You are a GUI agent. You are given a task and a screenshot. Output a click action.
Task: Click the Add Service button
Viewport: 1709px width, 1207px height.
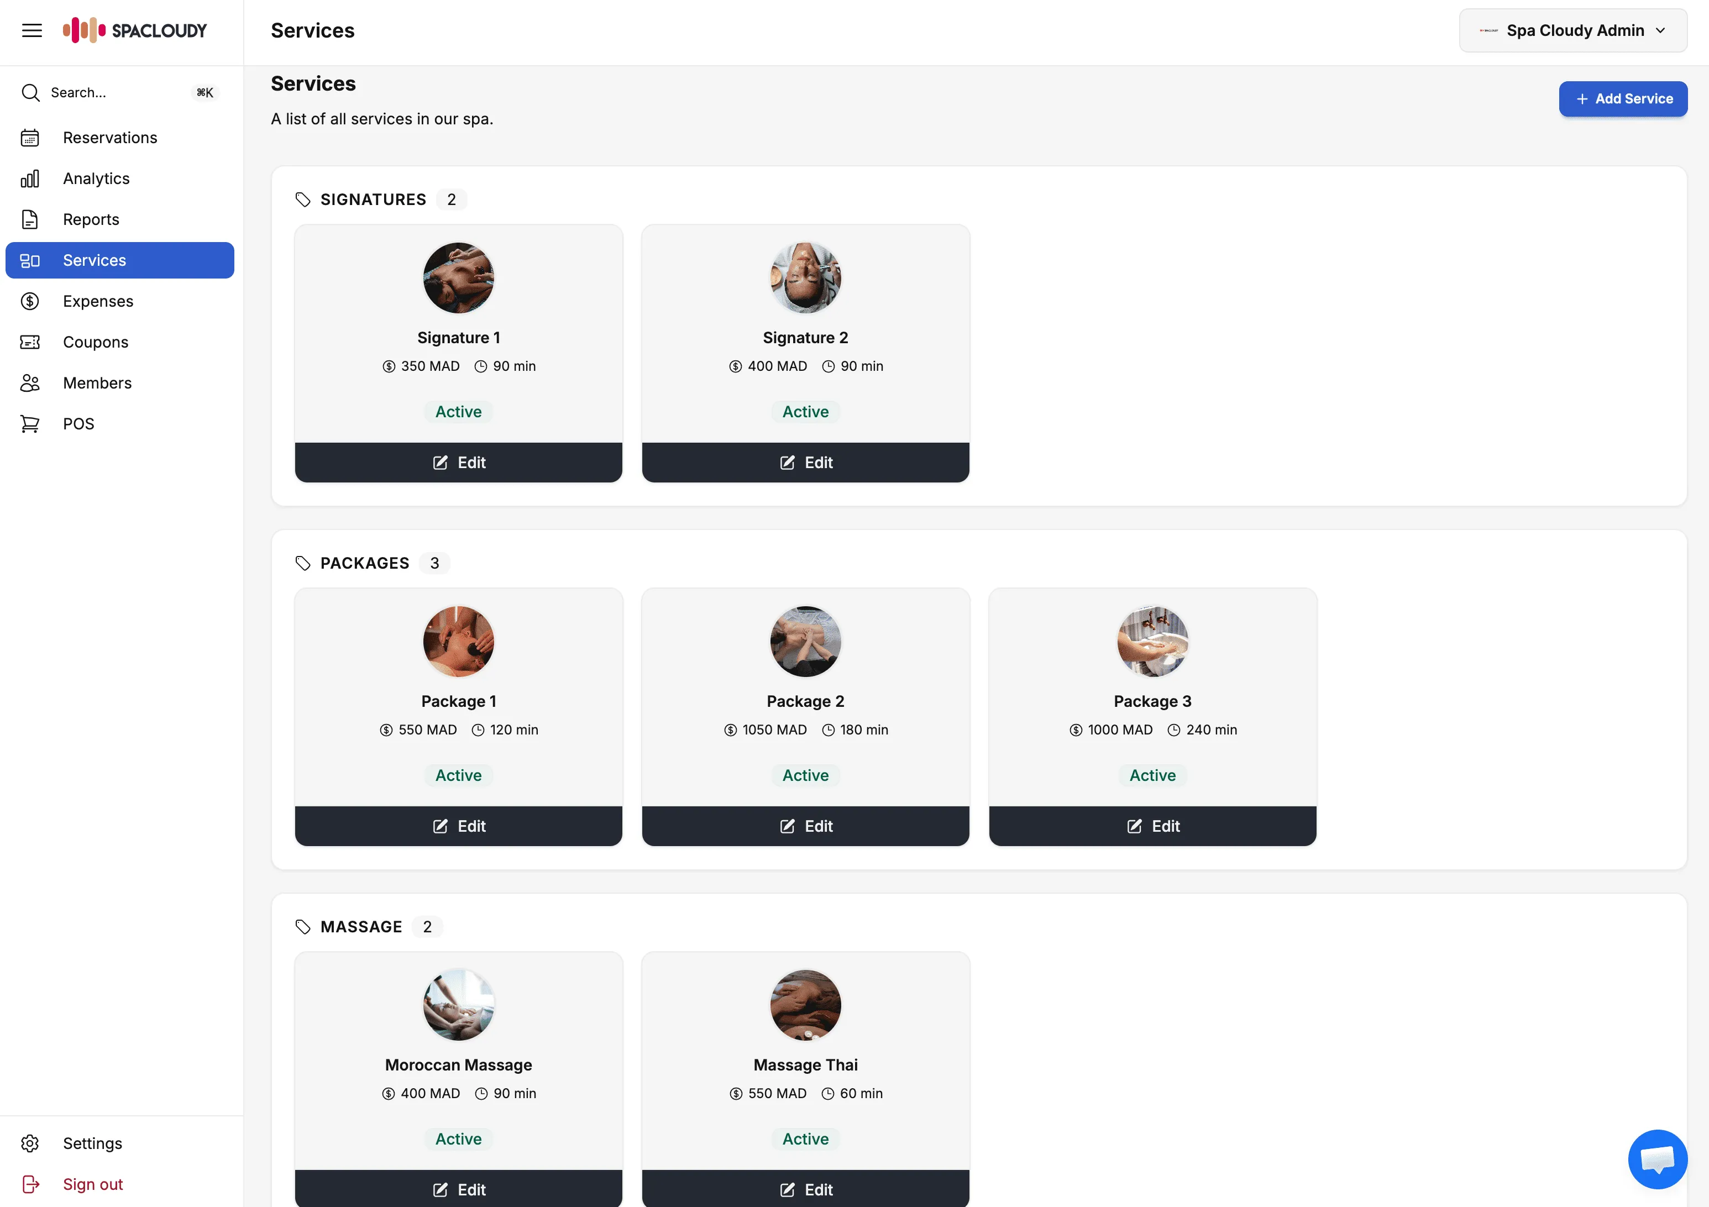[1623, 98]
